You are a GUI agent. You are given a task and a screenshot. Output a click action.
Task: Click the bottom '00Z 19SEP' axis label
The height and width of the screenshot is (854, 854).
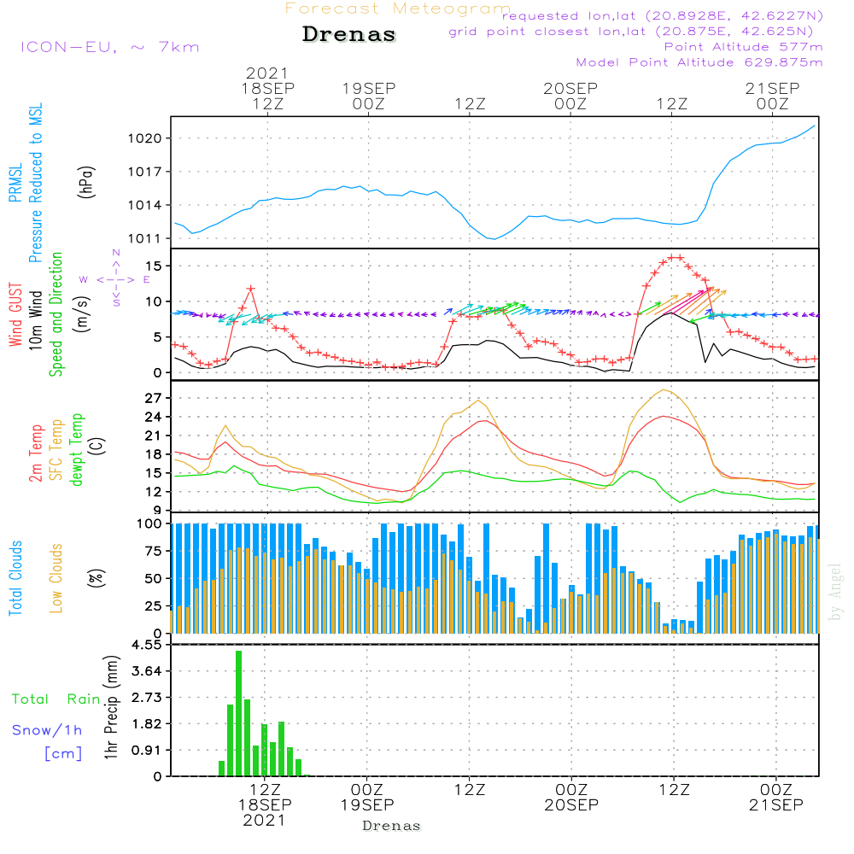click(x=367, y=798)
